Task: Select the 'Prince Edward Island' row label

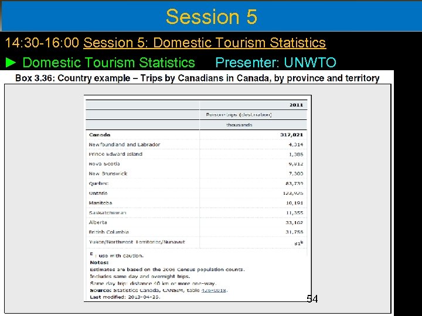Action: [x=115, y=154]
